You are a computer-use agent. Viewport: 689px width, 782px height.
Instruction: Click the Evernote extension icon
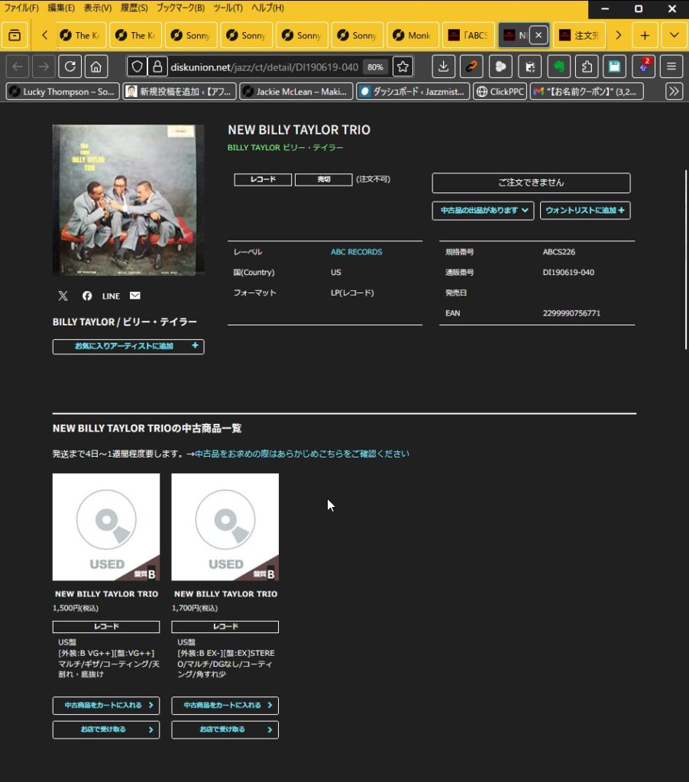(558, 66)
